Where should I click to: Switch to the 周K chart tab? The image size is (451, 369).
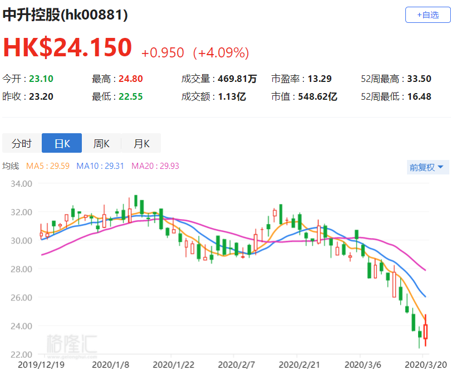(101, 143)
